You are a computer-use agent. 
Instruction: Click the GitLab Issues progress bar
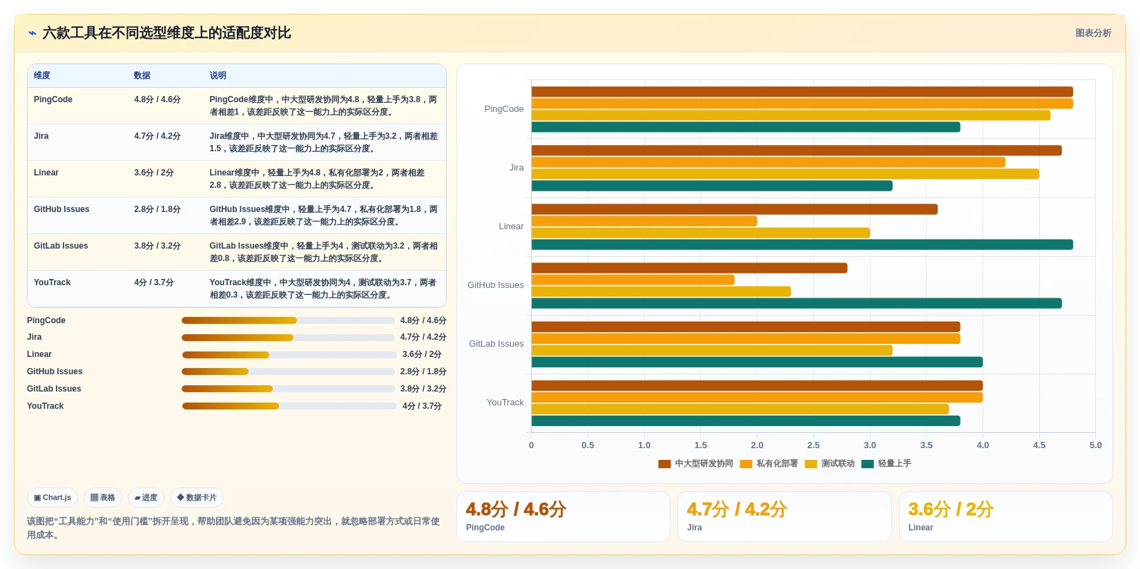click(288, 389)
